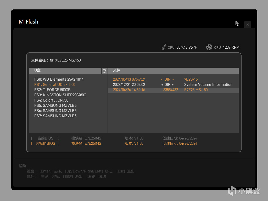Click the M-Flash title text
This screenshot has width=268, height=201.
point(28,22)
